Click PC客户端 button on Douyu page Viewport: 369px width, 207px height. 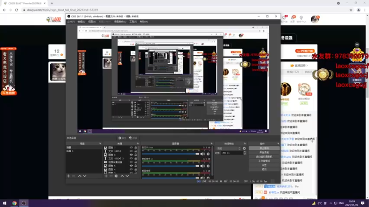(305, 51)
